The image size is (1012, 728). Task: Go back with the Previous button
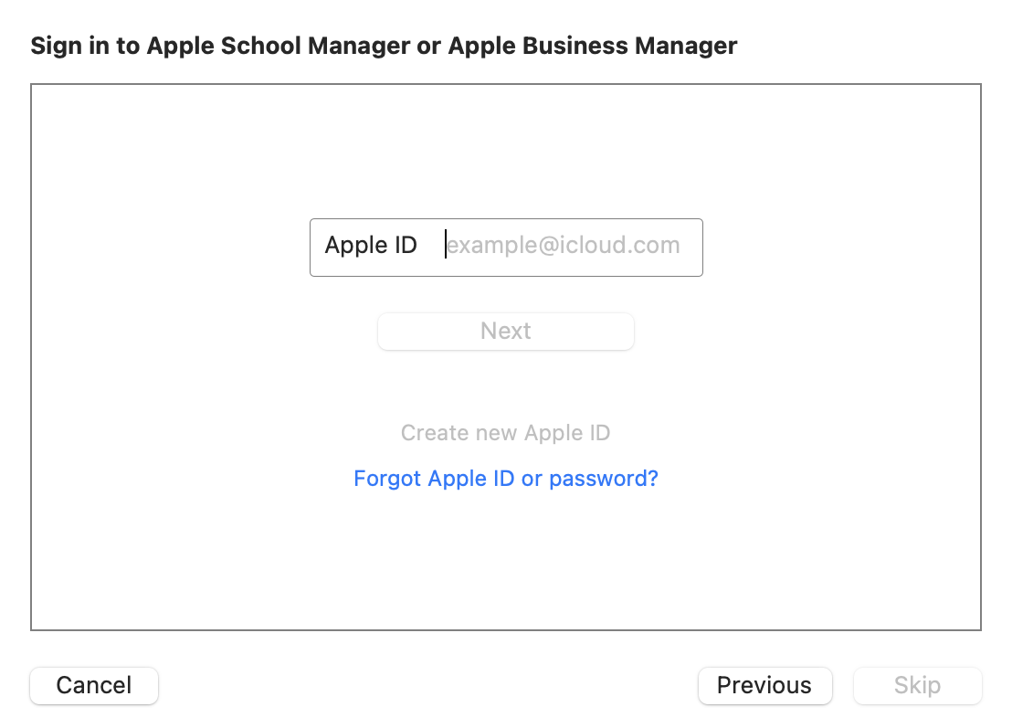[x=764, y=686]
